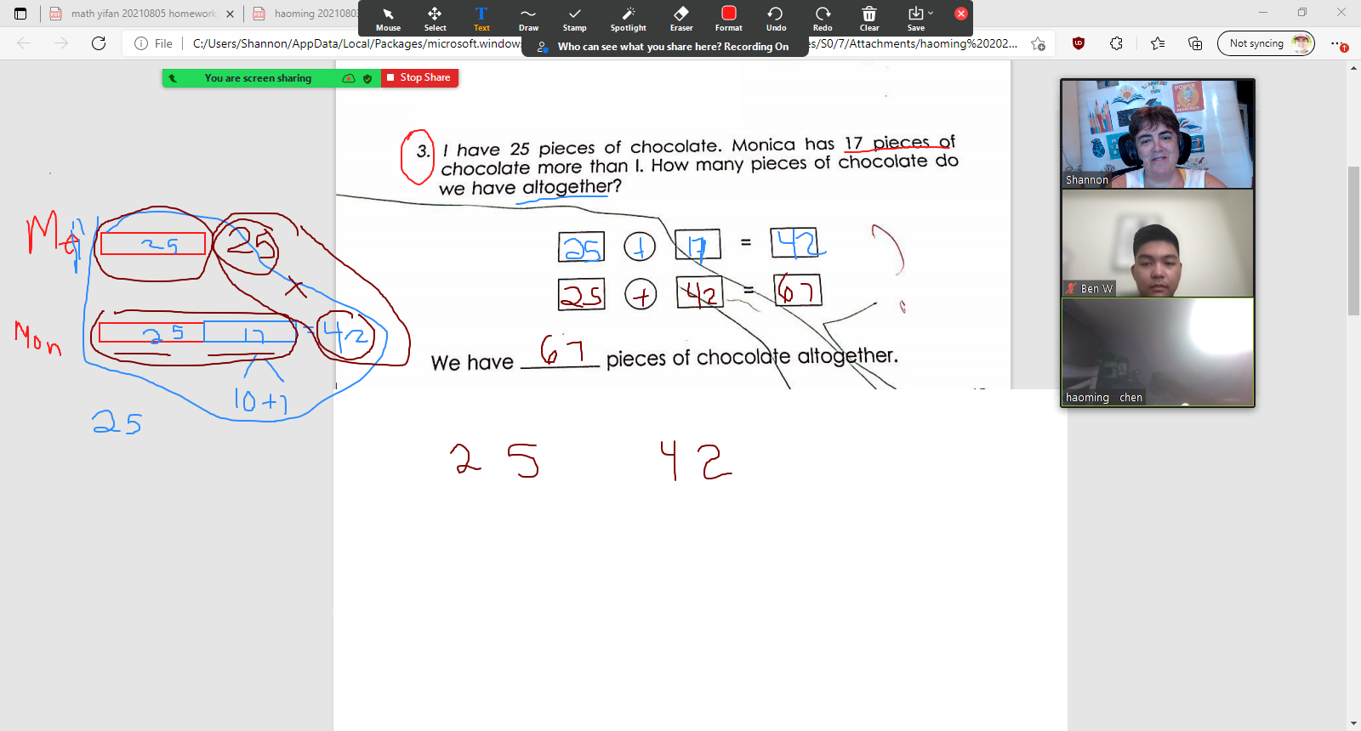Open the Stamp annotation tool
Screen dimensions: 1361x731
pos(575,18)
